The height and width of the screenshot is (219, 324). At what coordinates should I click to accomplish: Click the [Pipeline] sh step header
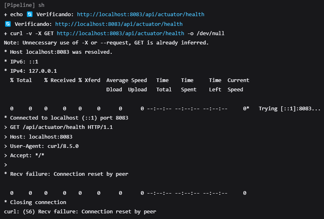pyautogui.click(x=25, y=5)
